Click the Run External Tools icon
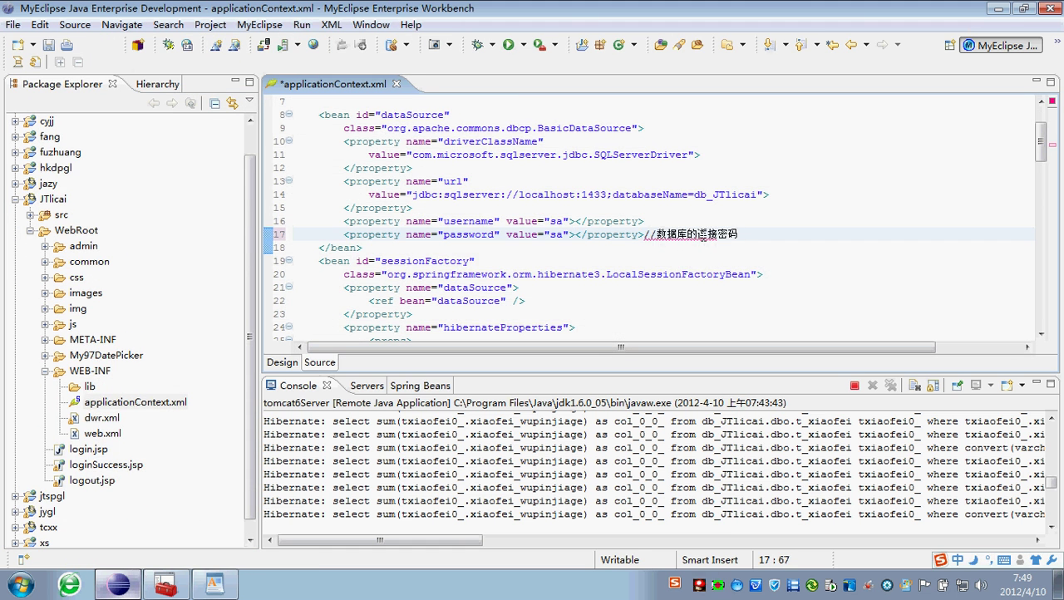The image size is (1064, 600). pos(539,45)
